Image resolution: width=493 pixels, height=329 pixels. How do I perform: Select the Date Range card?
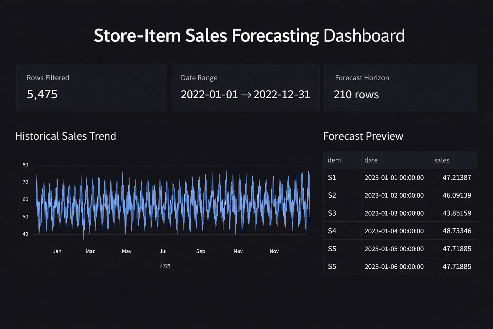pyautogui.click(x=246, y=87)
